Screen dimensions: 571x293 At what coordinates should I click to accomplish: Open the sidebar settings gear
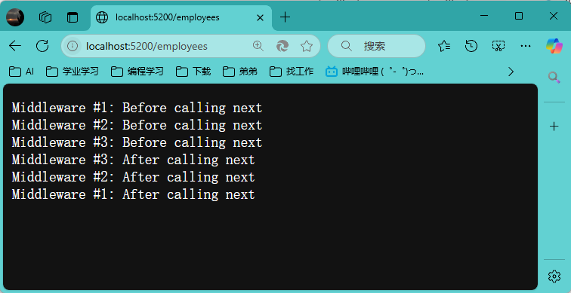pos(554,276)
